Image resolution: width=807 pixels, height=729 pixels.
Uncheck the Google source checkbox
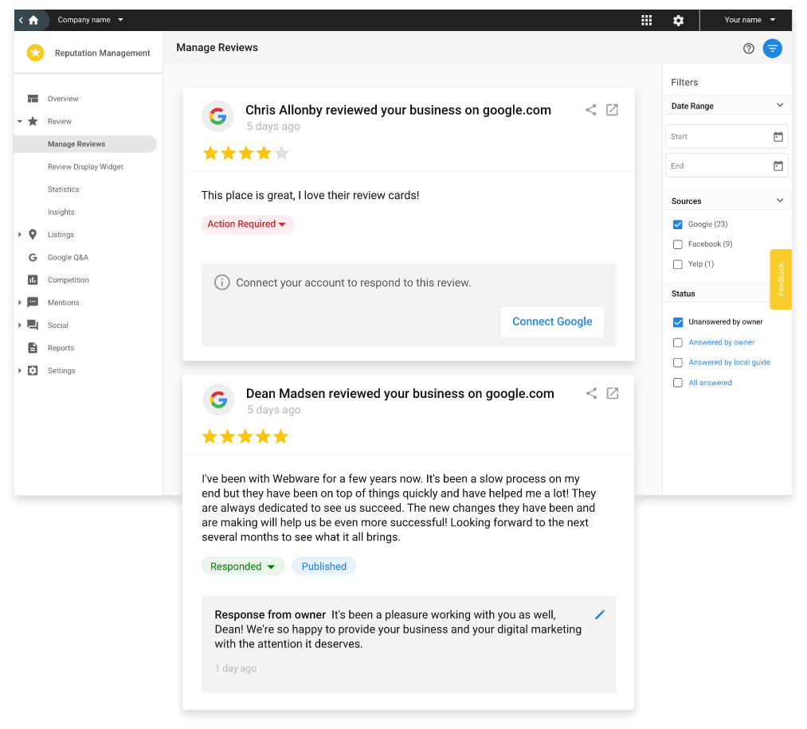click(x=678, y=224)
